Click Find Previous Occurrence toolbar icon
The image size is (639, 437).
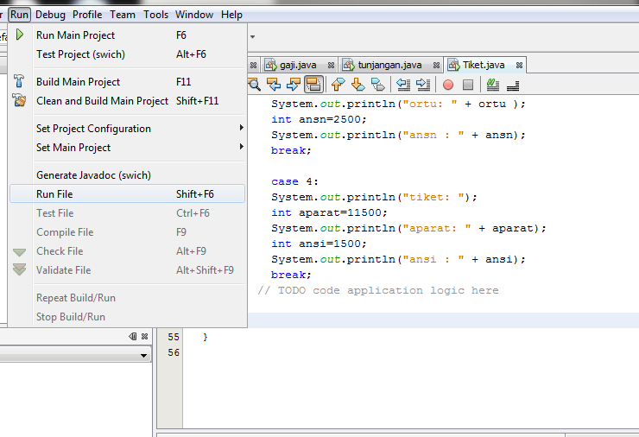coord(274,85)
